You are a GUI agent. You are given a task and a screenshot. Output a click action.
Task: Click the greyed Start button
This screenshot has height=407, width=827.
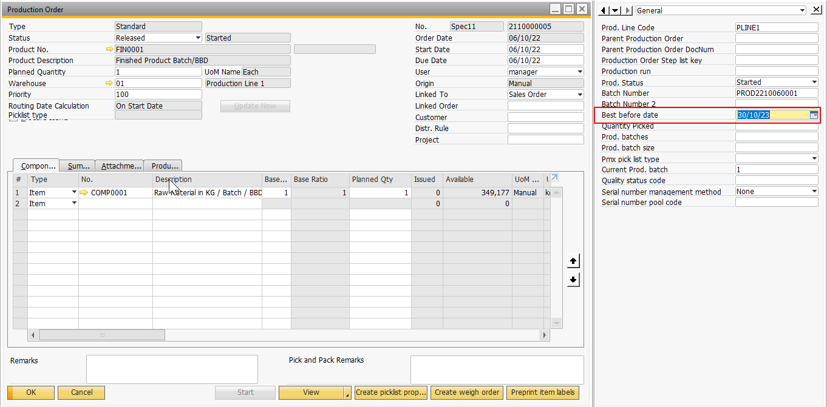click(245, 392)
